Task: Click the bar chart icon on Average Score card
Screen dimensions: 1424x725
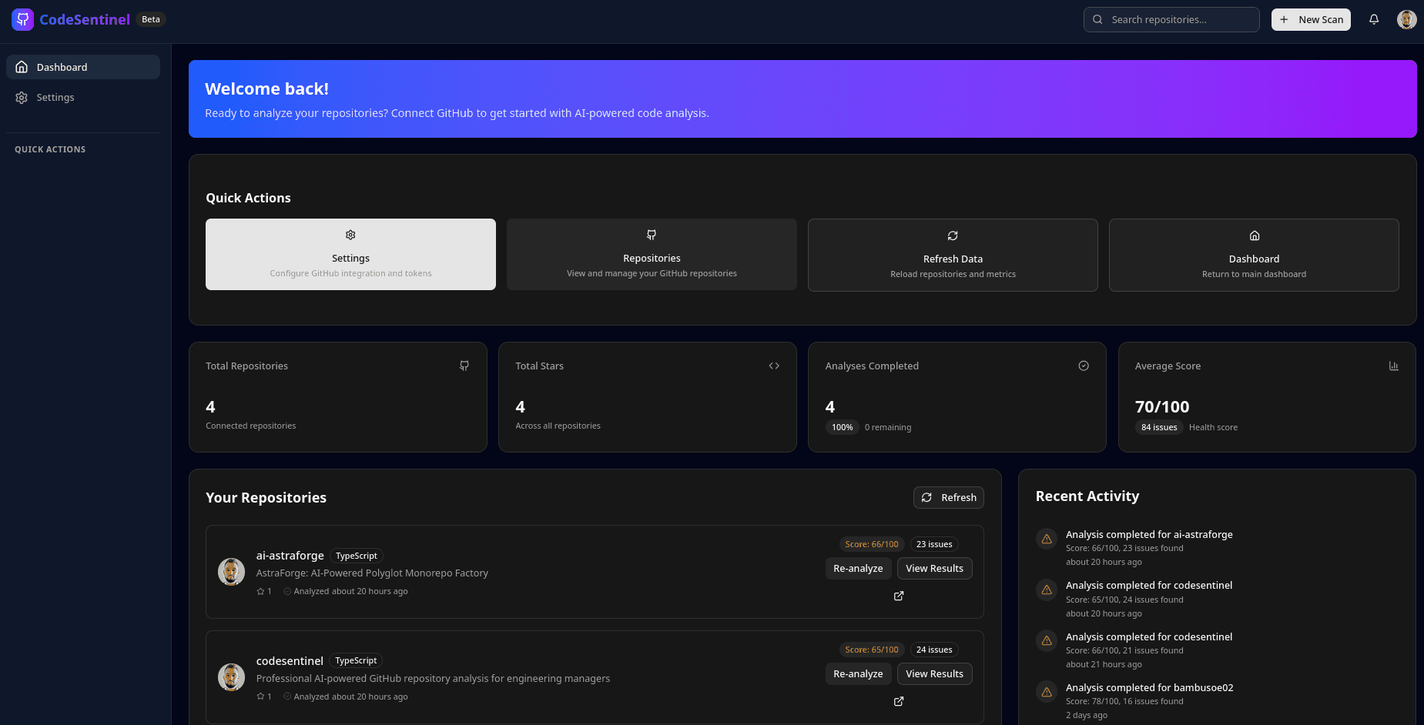Action: [x=1393, y=366]
